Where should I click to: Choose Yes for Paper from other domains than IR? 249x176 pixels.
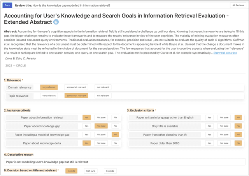coord(210,134)
